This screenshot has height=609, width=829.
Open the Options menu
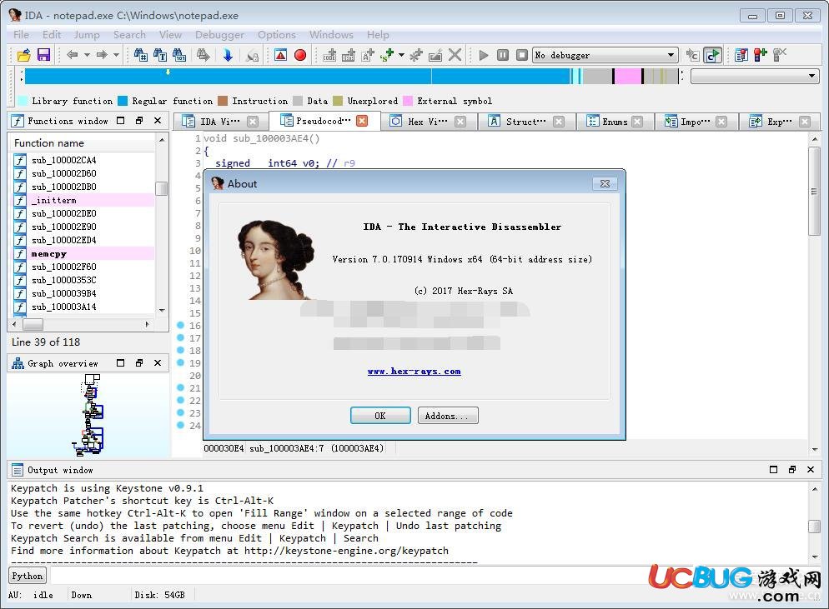click(x=277, y=35)
